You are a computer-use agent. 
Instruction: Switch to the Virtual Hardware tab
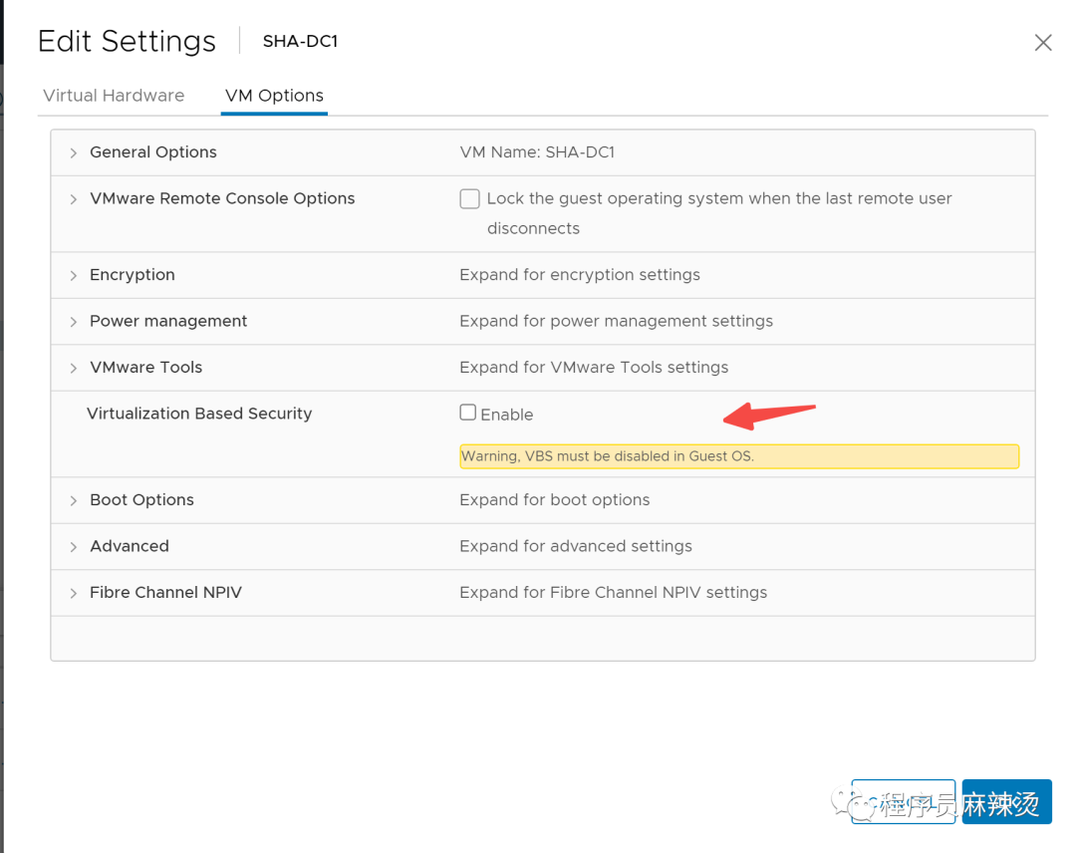[x=114, y=96]
